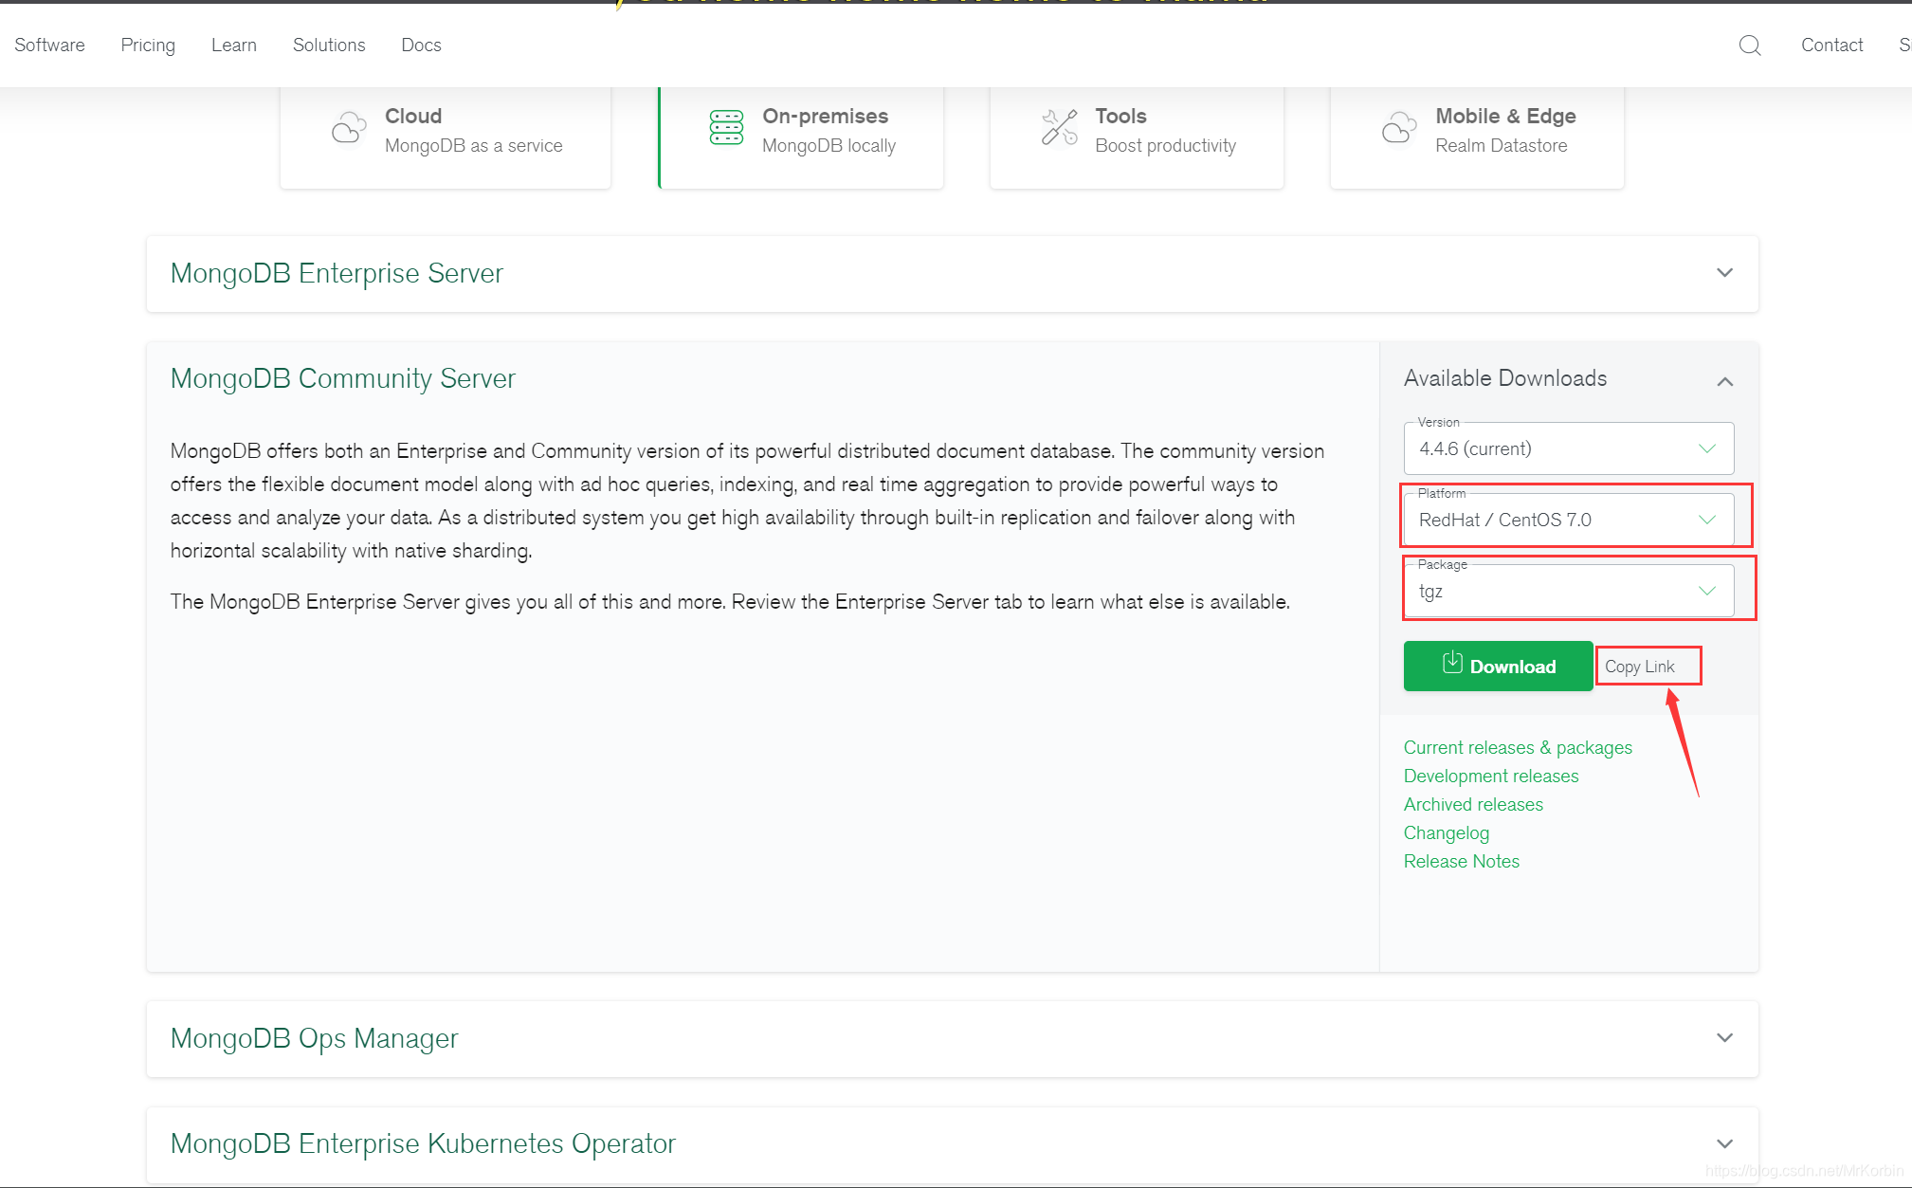Open the Solutions menu
Viewport: 1912px width, 1188px height.
[x=329, y=45]
